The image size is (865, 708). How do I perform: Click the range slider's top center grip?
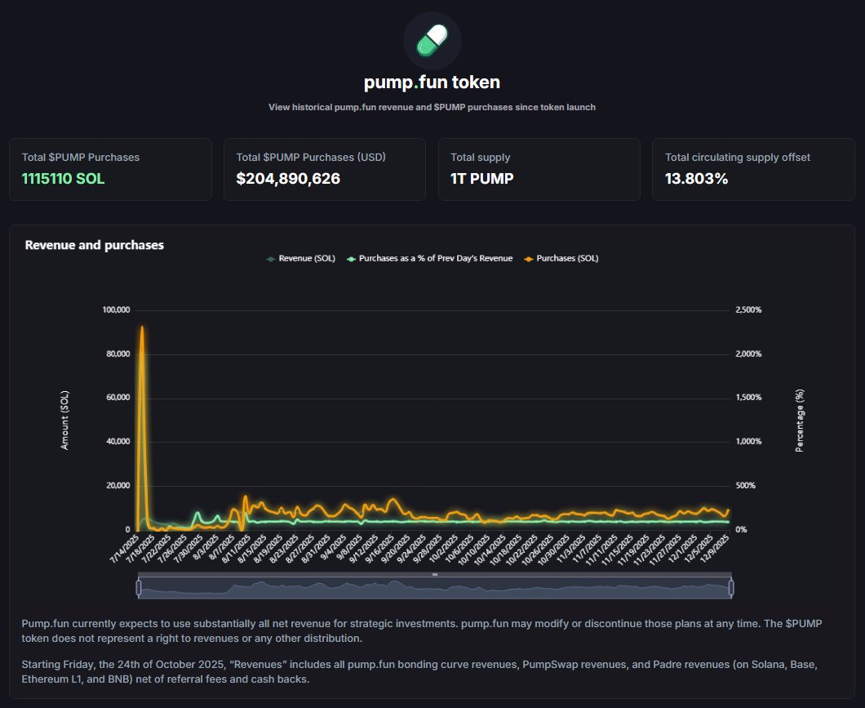pos(435,574)
